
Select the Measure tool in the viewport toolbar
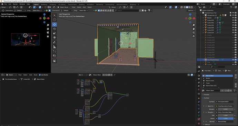[x=54, y=47]
